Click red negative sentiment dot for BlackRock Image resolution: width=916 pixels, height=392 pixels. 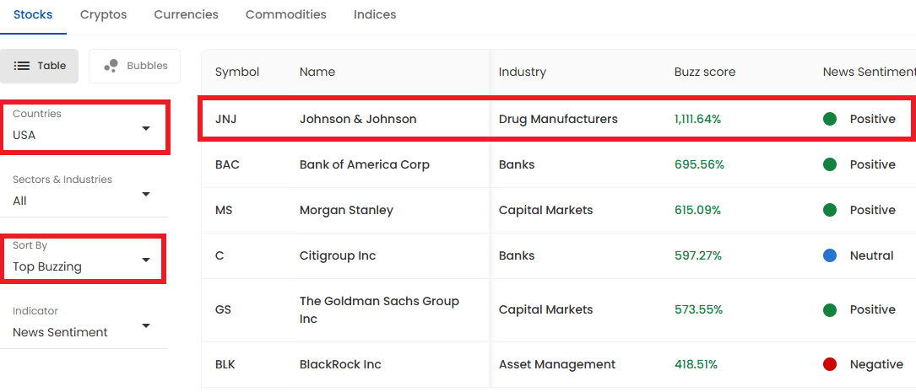coord(830,364)
